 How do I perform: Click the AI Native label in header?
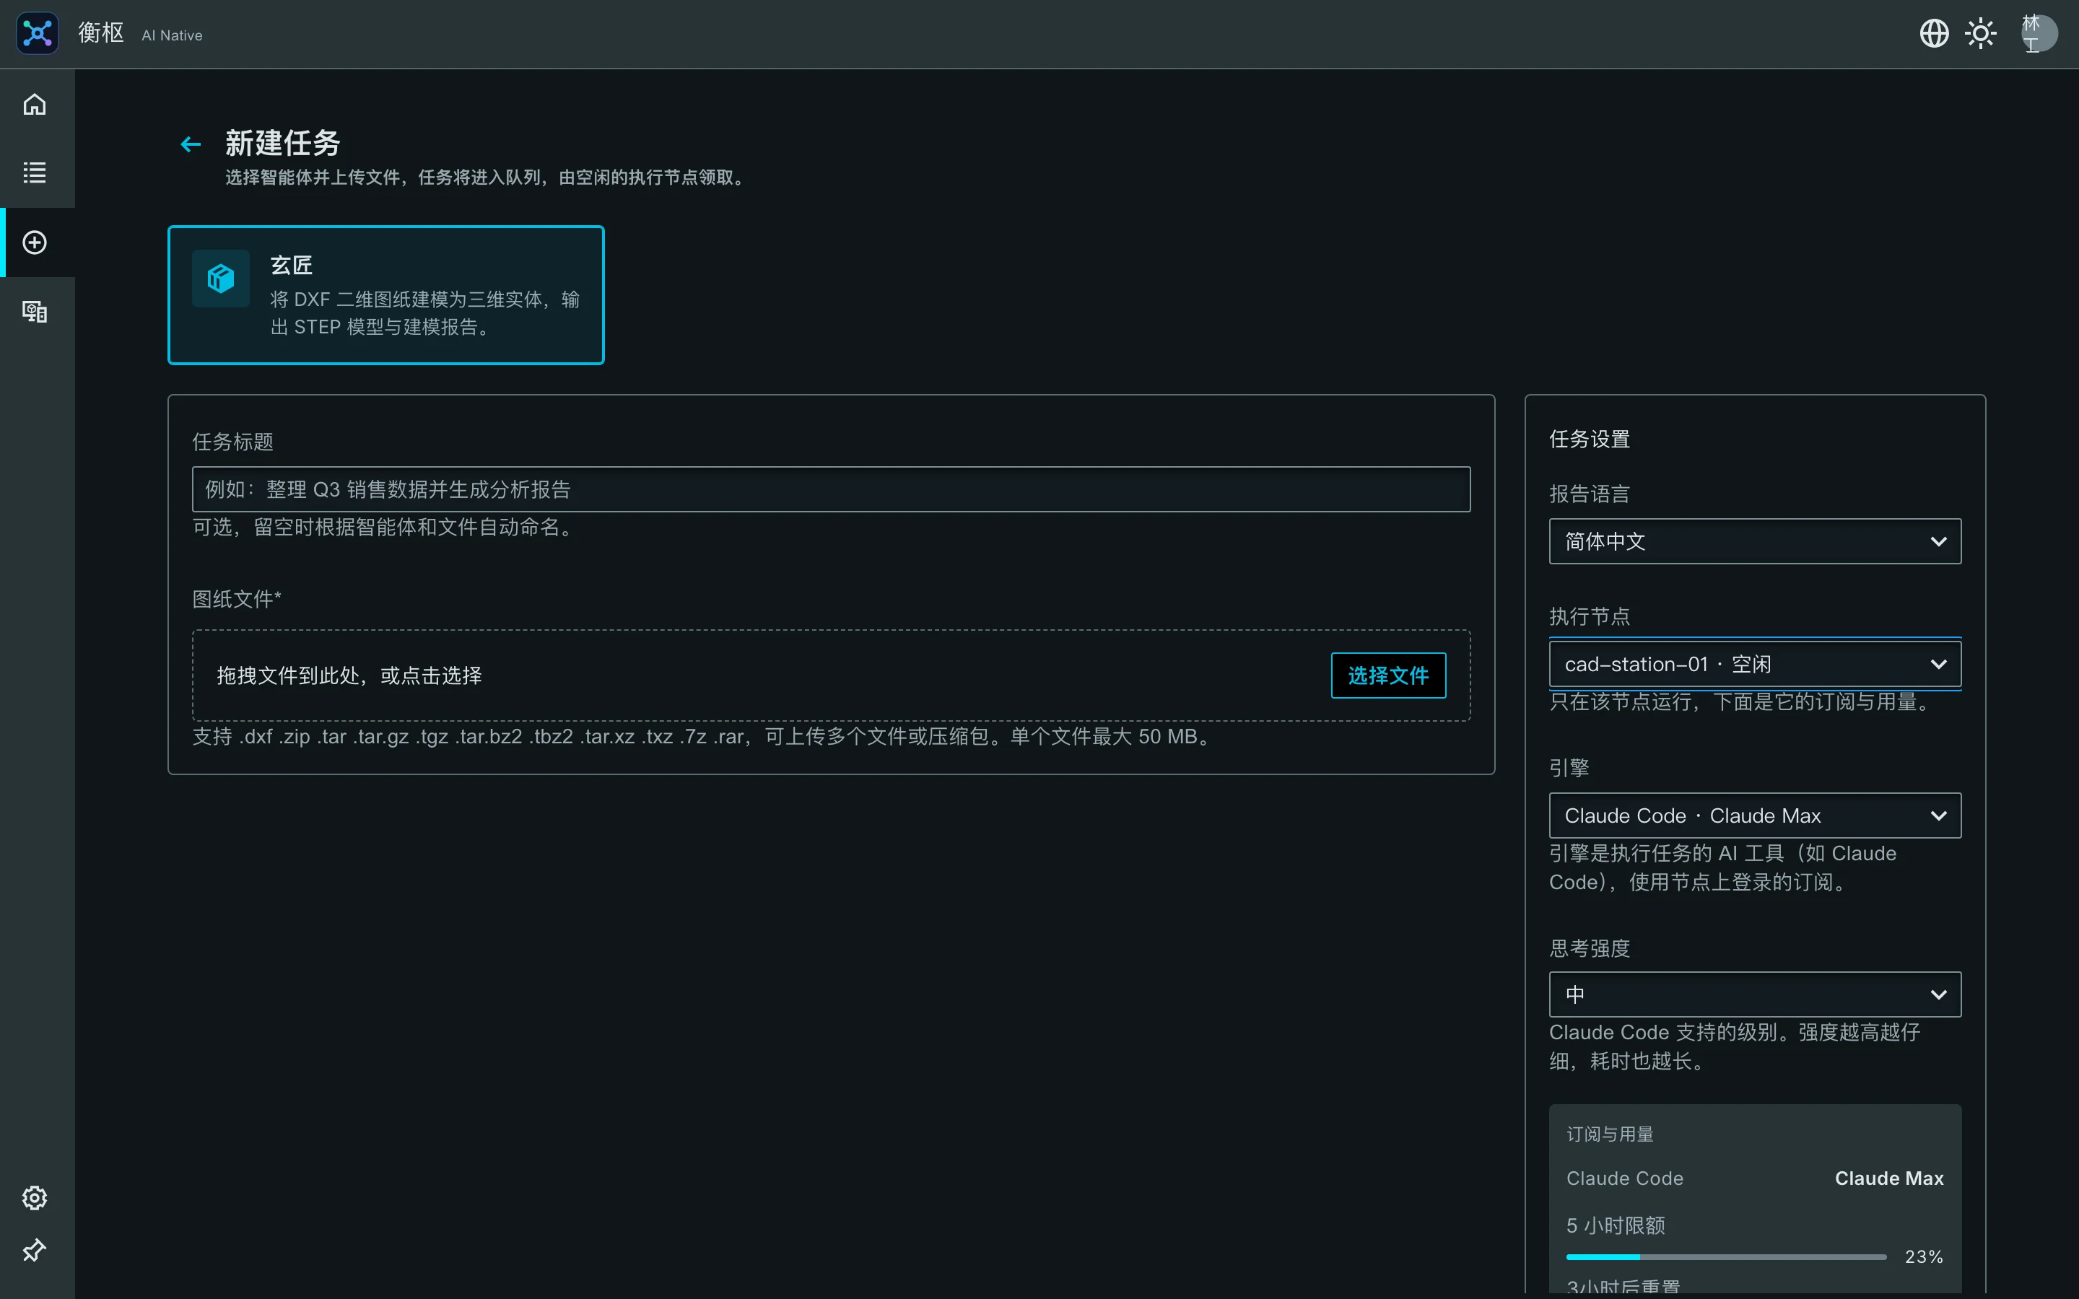[172, 35]
